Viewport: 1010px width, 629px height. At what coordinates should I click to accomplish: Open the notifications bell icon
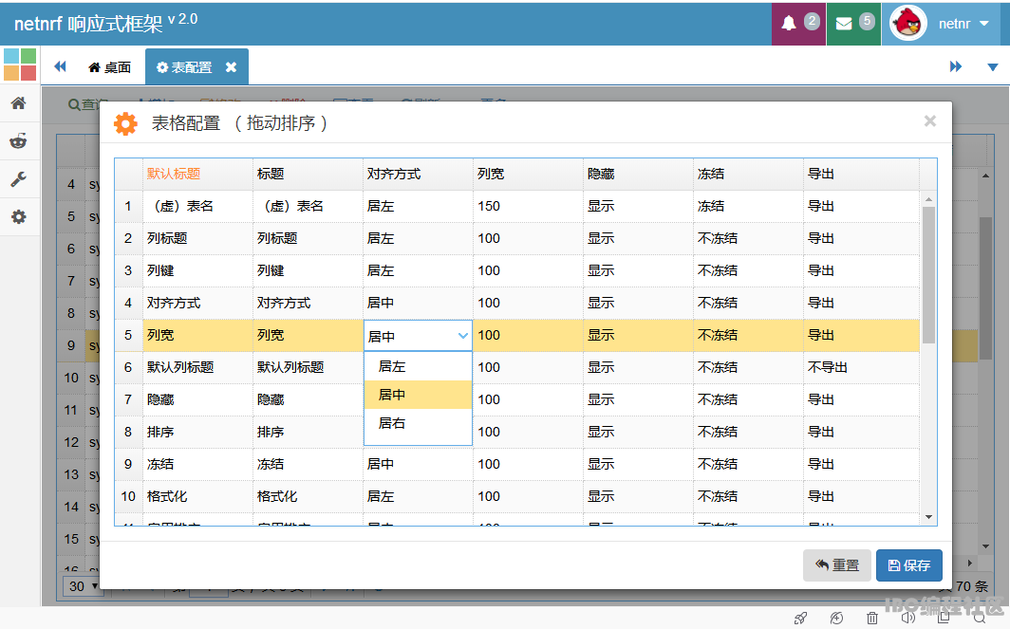789,23
